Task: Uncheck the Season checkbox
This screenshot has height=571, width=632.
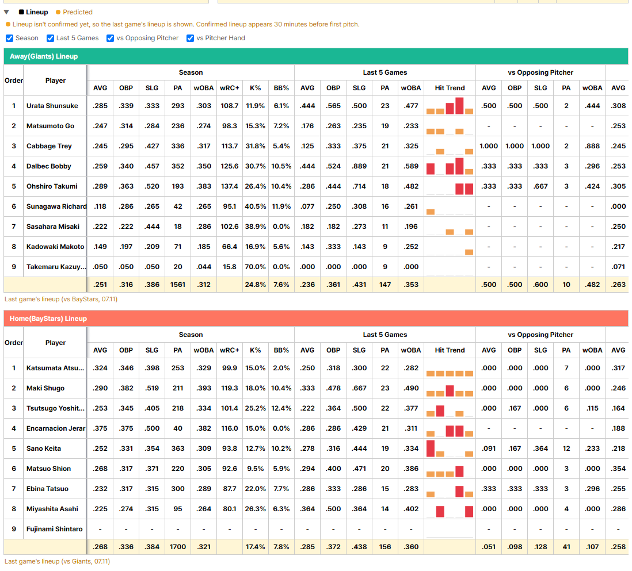Action: coord(10,39)
